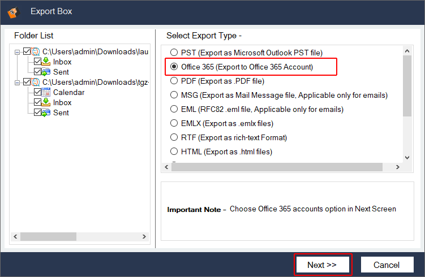Collapse the second root folder tree node
This screenshot has height=277, width=425.
18,82
